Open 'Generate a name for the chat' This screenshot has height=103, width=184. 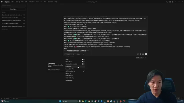coord(14,18)
